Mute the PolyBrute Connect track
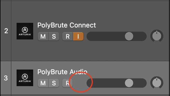This screenshot has height=96, width=170. (43, 36)
